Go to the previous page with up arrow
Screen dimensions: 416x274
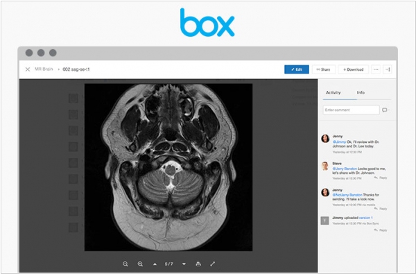[x=155, y=264]
